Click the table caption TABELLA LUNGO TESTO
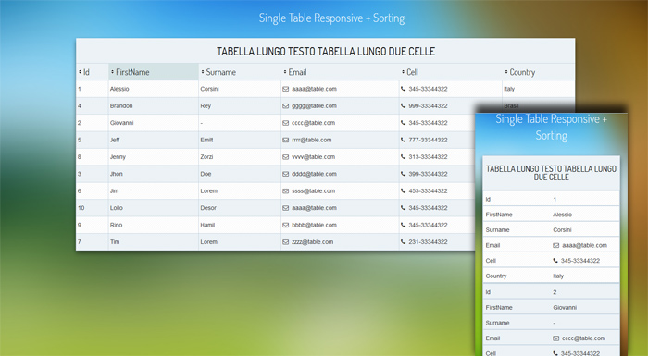Screen dimensions: 648x356 click(x=326, y=51)
